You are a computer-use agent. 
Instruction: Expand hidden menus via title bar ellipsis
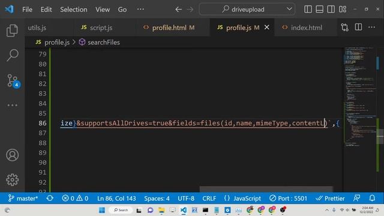(140, 10)
